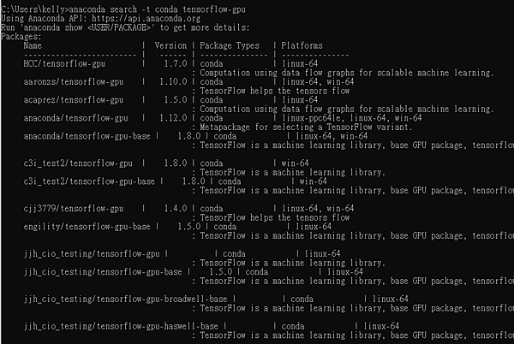Click the anaconda search command line
514x344 pixels.
(x=123, y=9)
